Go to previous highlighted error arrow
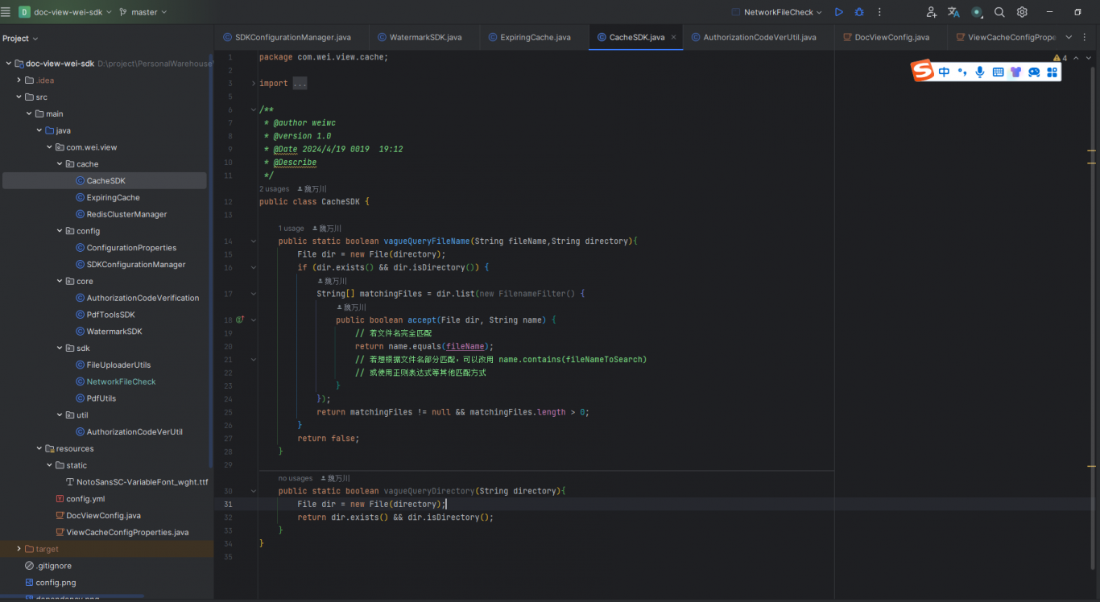 (x=1076, y=58)
